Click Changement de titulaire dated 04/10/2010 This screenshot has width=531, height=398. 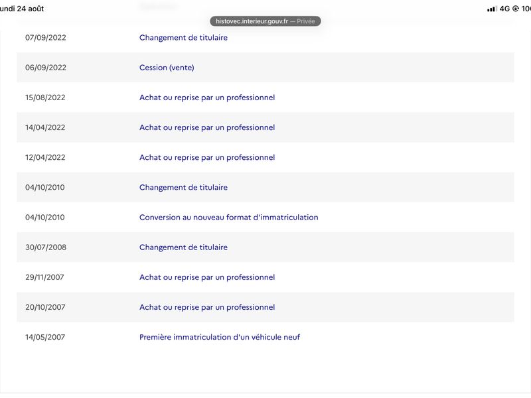click(183, 187)
